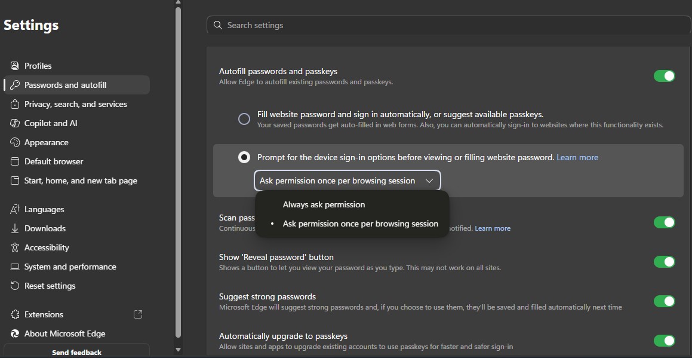Open Privacy, search, and services settings
The image size is (692, 358).
point(77,105)
